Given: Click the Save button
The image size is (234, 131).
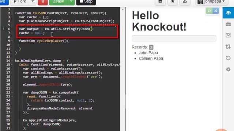Looking at the screenshot, I should 4,2.
